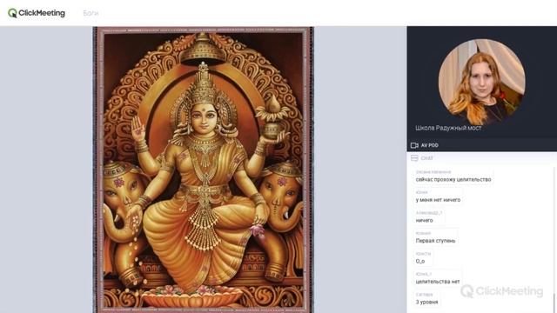Screen dimensions: 557x313
Task: Select chat message '3 уровня'
Action: point(426,302)
